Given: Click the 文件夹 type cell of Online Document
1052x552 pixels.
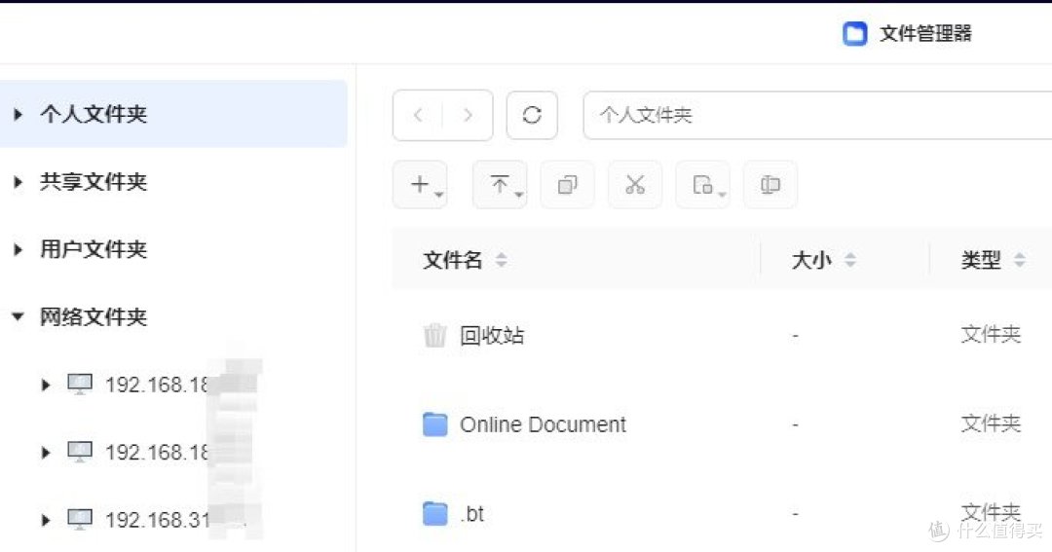Looking at the screenshot, I should coord(991,423).
